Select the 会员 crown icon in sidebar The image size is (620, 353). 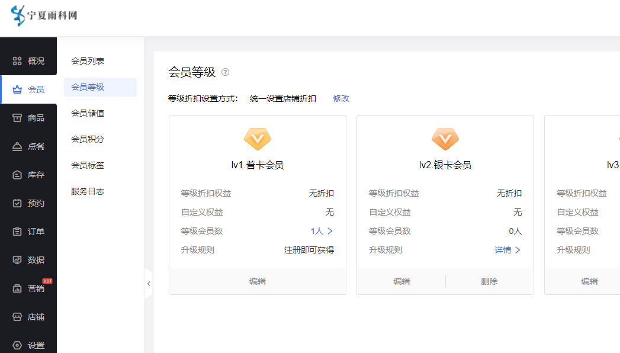pos(17,89)
